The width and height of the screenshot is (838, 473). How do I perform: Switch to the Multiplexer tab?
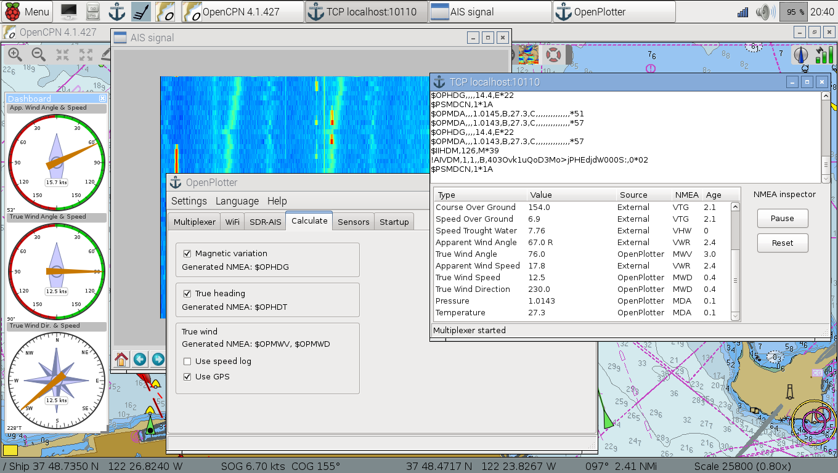click(195, 222)
